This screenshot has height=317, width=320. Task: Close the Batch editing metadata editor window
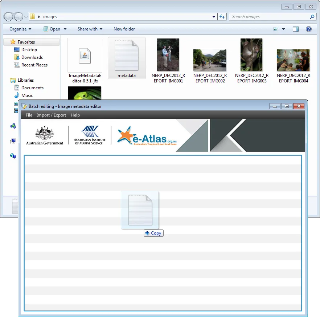(299, 106)
